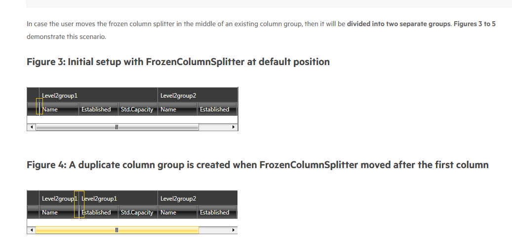Click Level2group2 group header in Figure 4
This screenshot has height=247, width=512.
pyautogui.click(x=178, y=198)
